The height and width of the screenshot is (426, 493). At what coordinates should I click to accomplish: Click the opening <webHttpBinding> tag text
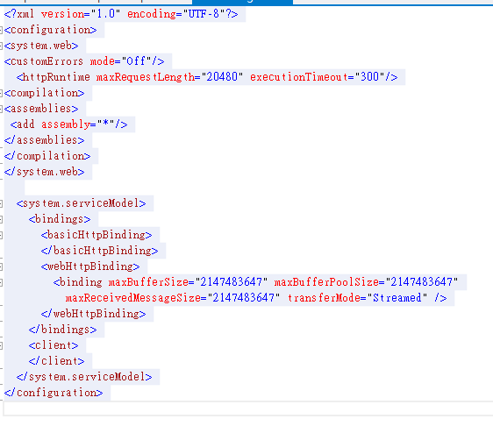(90, 266)
